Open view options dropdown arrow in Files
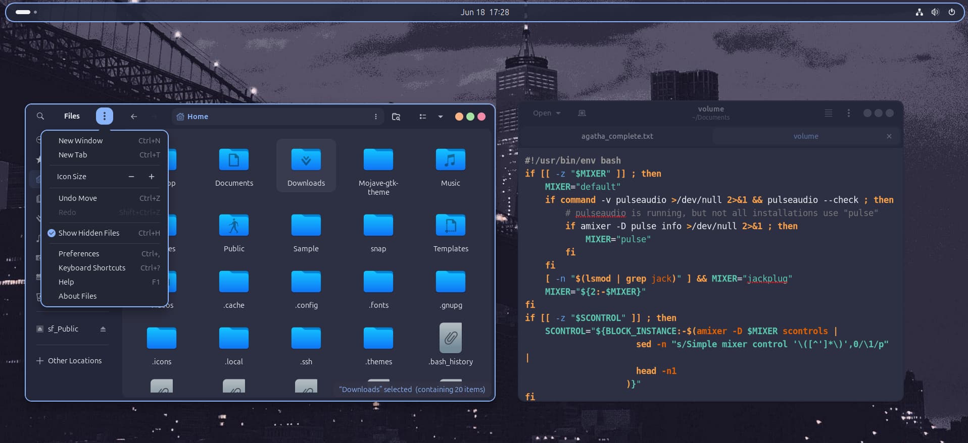Image resolution: width=968 pixels, height=443 pixels. [x=441, y=117]
